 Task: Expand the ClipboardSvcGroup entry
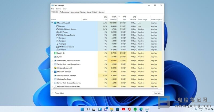point(52,79)
